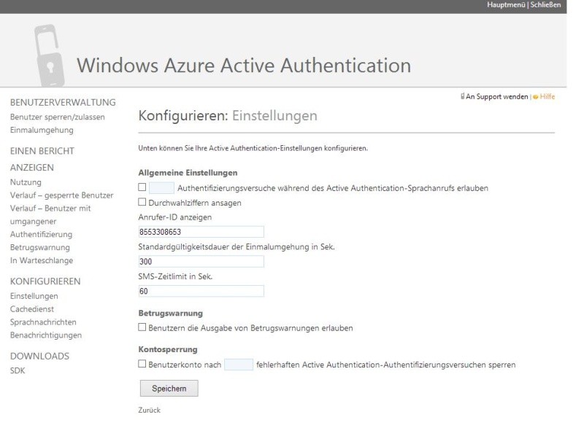Click the Speichern button

168,388
